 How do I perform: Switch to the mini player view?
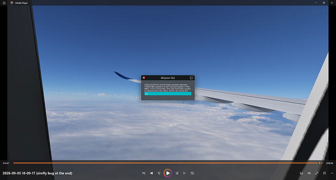pos(324,173)
